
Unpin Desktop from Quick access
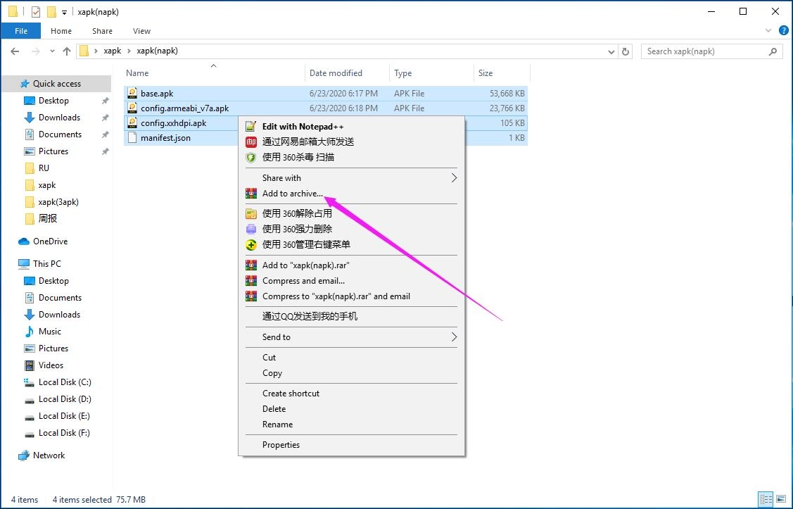point(105,101)
